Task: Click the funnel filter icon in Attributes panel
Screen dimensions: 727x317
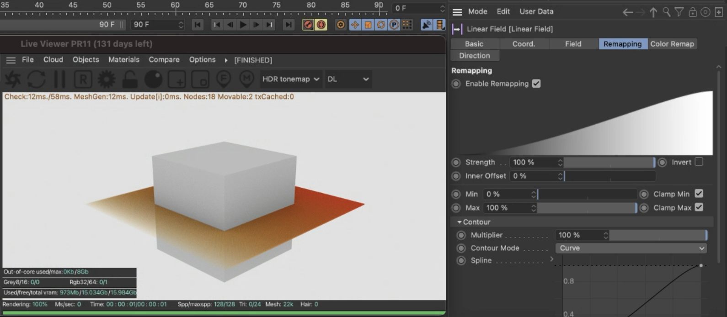Action: coord(679,12)
